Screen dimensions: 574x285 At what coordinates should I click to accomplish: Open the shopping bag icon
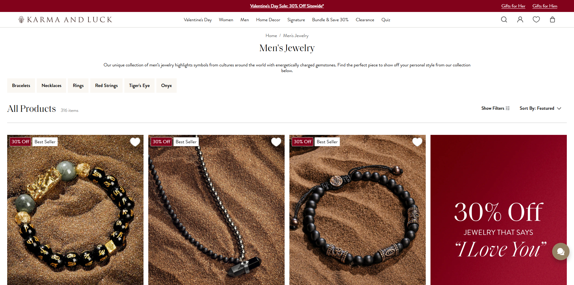[552, 19]
